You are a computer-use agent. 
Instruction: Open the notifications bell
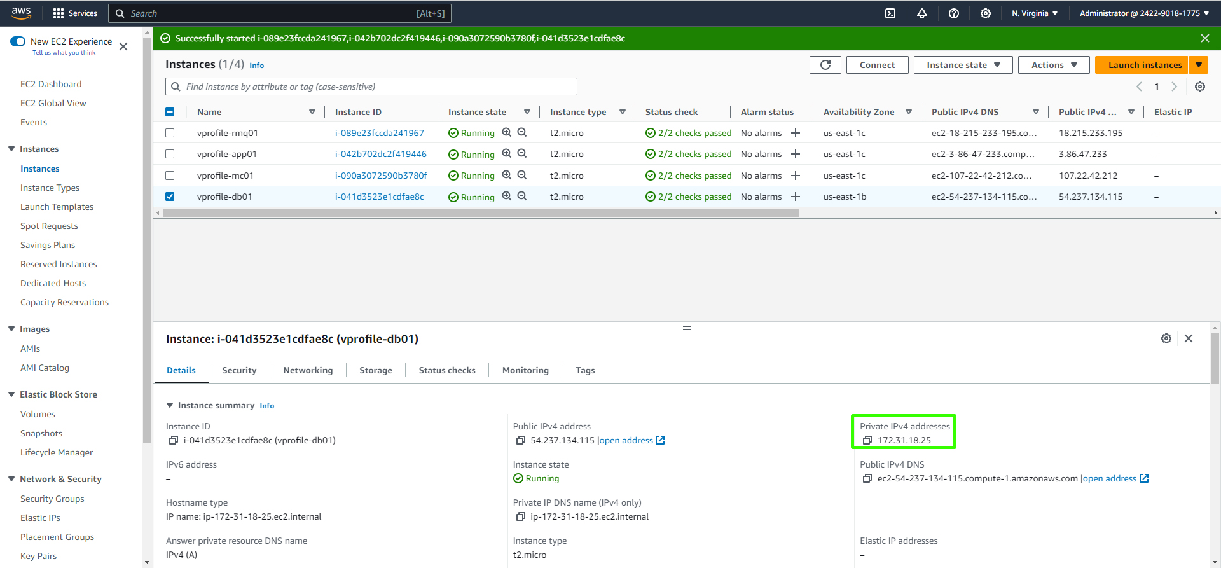(x=922, y=13)
